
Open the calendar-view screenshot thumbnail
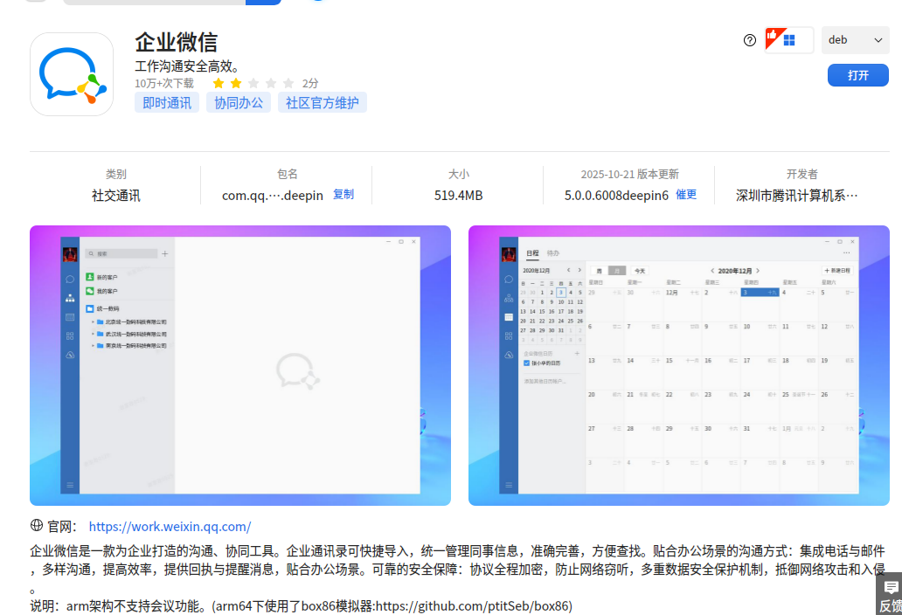tap(679, 365)
